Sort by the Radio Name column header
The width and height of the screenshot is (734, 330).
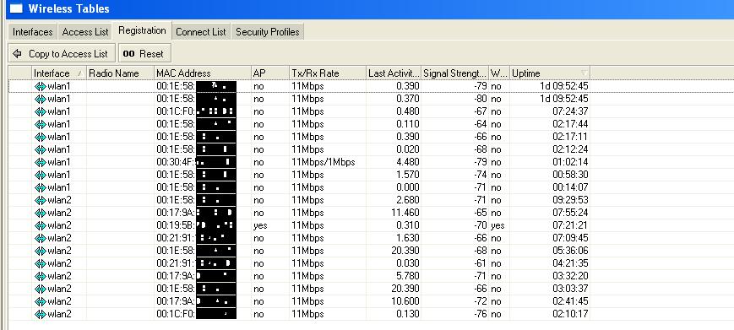pyautogui.click(x=120, y=73)
